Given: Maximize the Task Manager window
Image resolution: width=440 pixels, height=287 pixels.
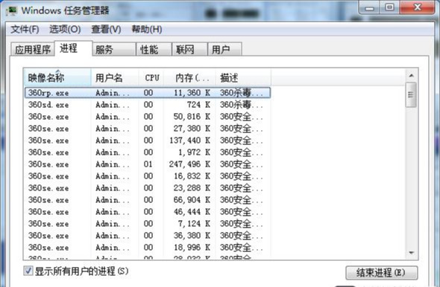Looking at the screenshot, I should [389, 7].
